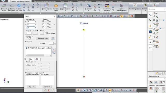Select the eye tab in the Показать panel
166x93 pixels.
pos(150,42)
